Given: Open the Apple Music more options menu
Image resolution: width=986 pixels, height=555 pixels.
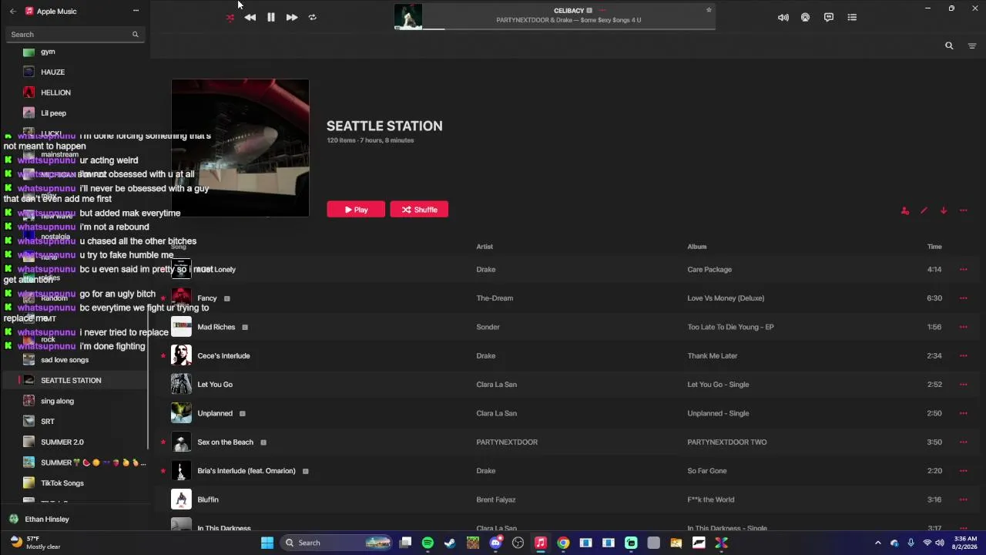Looking at the screenshot, I should (x=136, y=11).
